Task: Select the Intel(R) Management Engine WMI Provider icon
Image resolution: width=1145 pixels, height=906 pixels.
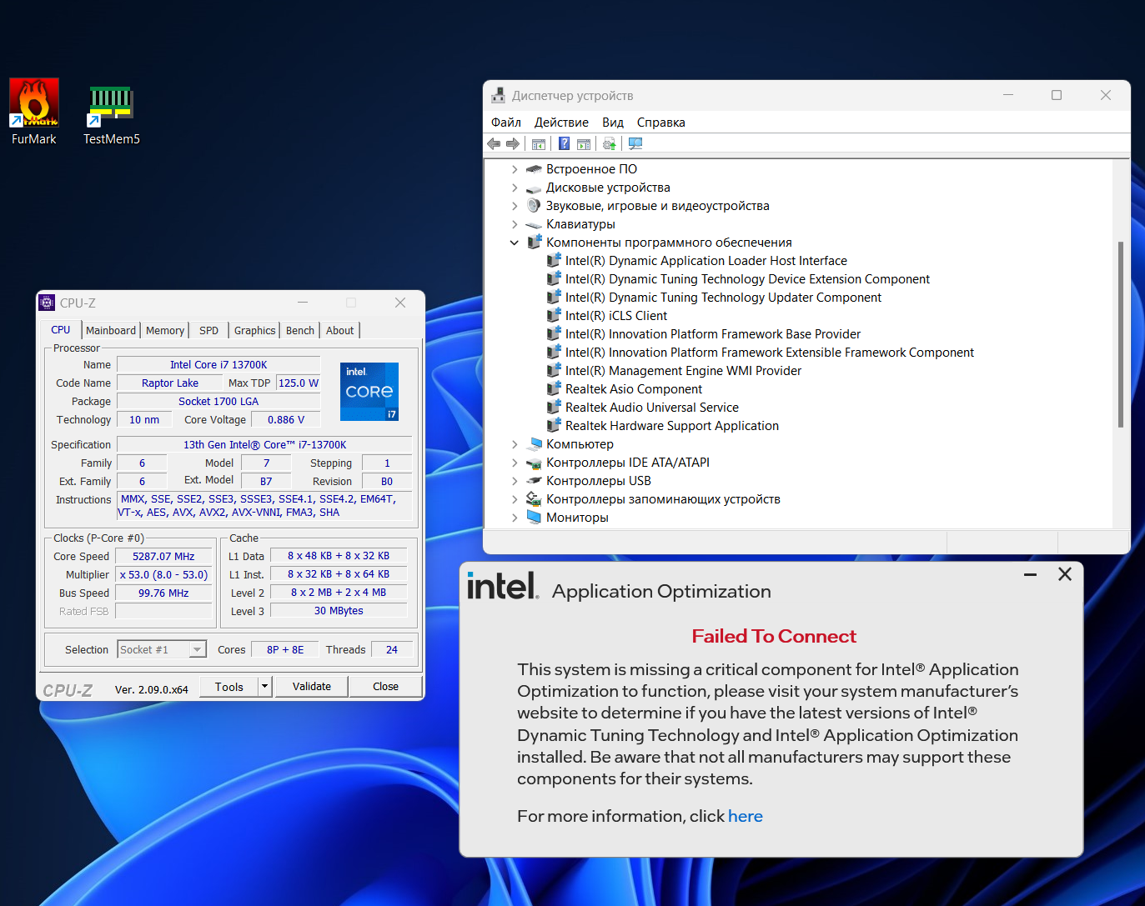Action: coord(554,371)
